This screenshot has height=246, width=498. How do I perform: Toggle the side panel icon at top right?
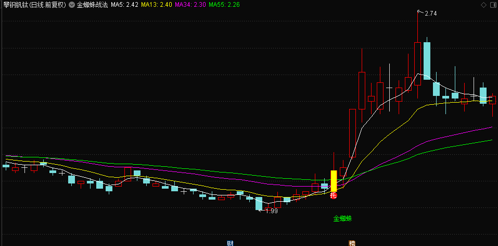pyautogui.click(x=493, y=5)
